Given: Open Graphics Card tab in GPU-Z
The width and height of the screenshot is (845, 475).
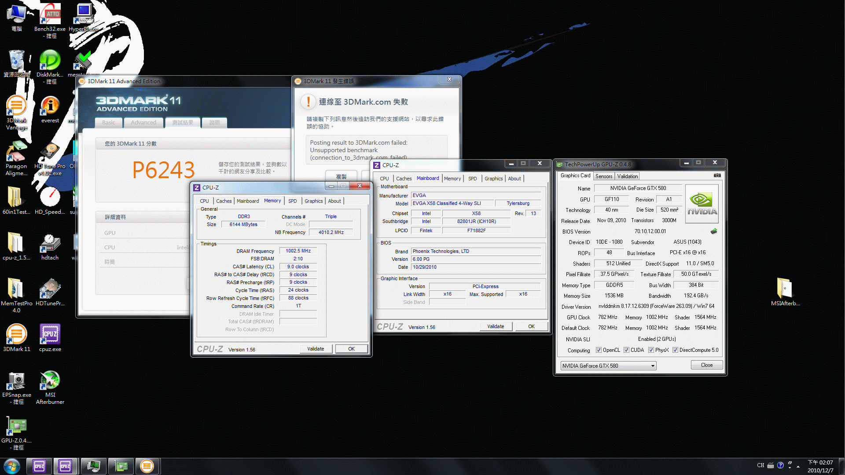Looking at the screenshot, I should (x=575, y=175).
